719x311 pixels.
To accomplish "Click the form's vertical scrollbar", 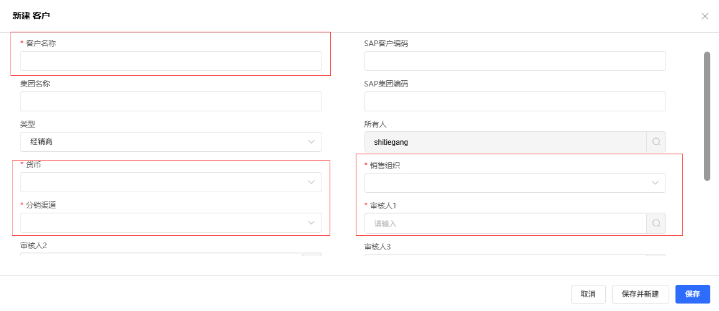I will (x=707, y=116).
